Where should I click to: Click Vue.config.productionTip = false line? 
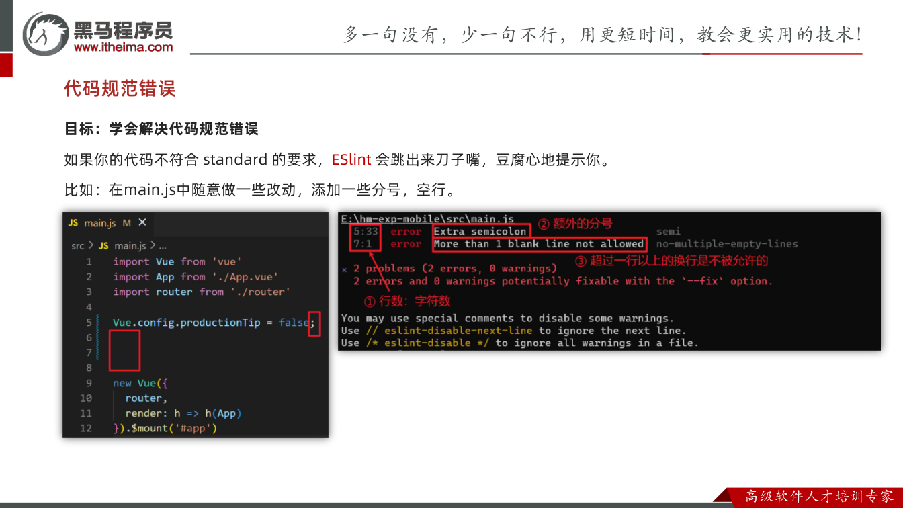[x=214, y=323]
